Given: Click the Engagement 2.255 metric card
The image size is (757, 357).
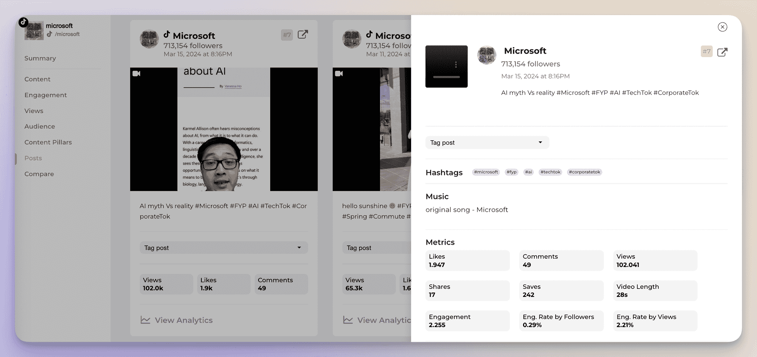Looking at the screenshot, I should click(x=467, y=321).
